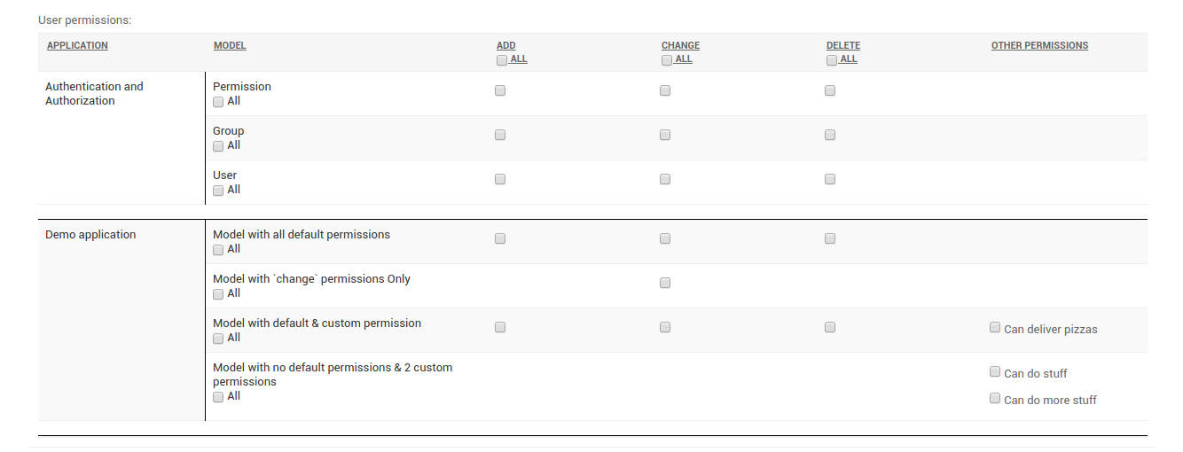1183x452 pixels.
Task: Check the Add ALL column checkbox
Action: point(502,60)
